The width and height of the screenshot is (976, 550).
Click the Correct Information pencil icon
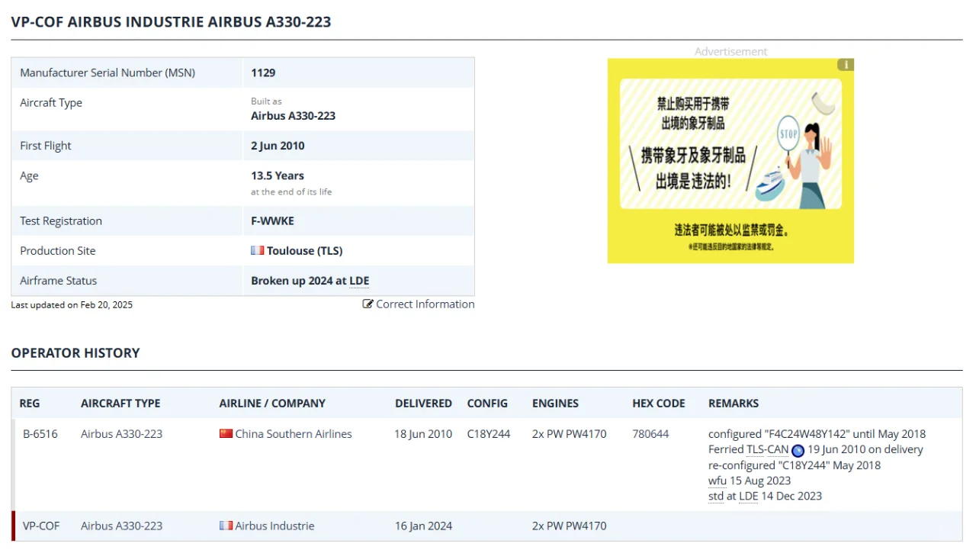pyautogui.click(x=368, y=304)
